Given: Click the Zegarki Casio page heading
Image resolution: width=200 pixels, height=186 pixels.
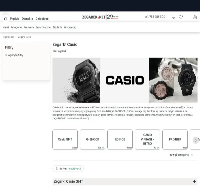Looking at the screenshot, I should point(65,45).
